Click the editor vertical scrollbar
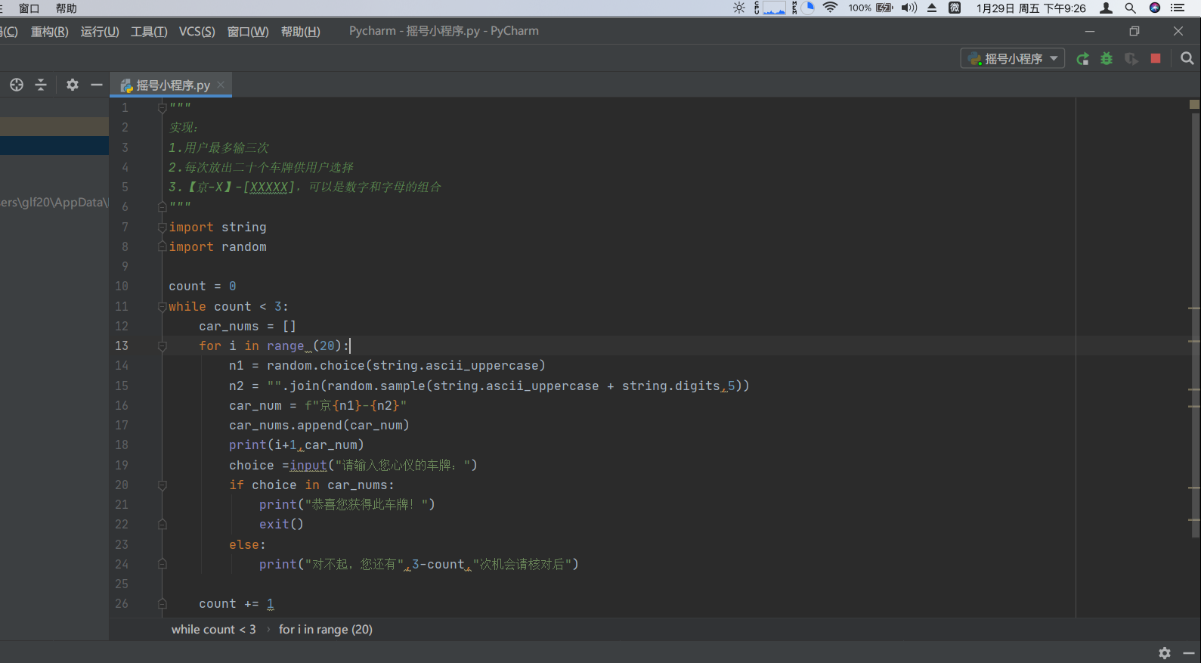The width and height of the screenshot is (1201, 663). click(1195, 325)
